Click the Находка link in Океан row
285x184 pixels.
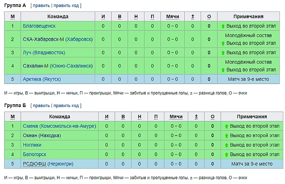click(50, 136)
